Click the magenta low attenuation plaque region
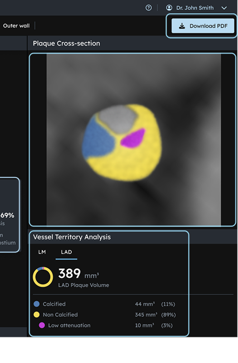This screenshot has height=363, width=238. (x=133, y=139)
